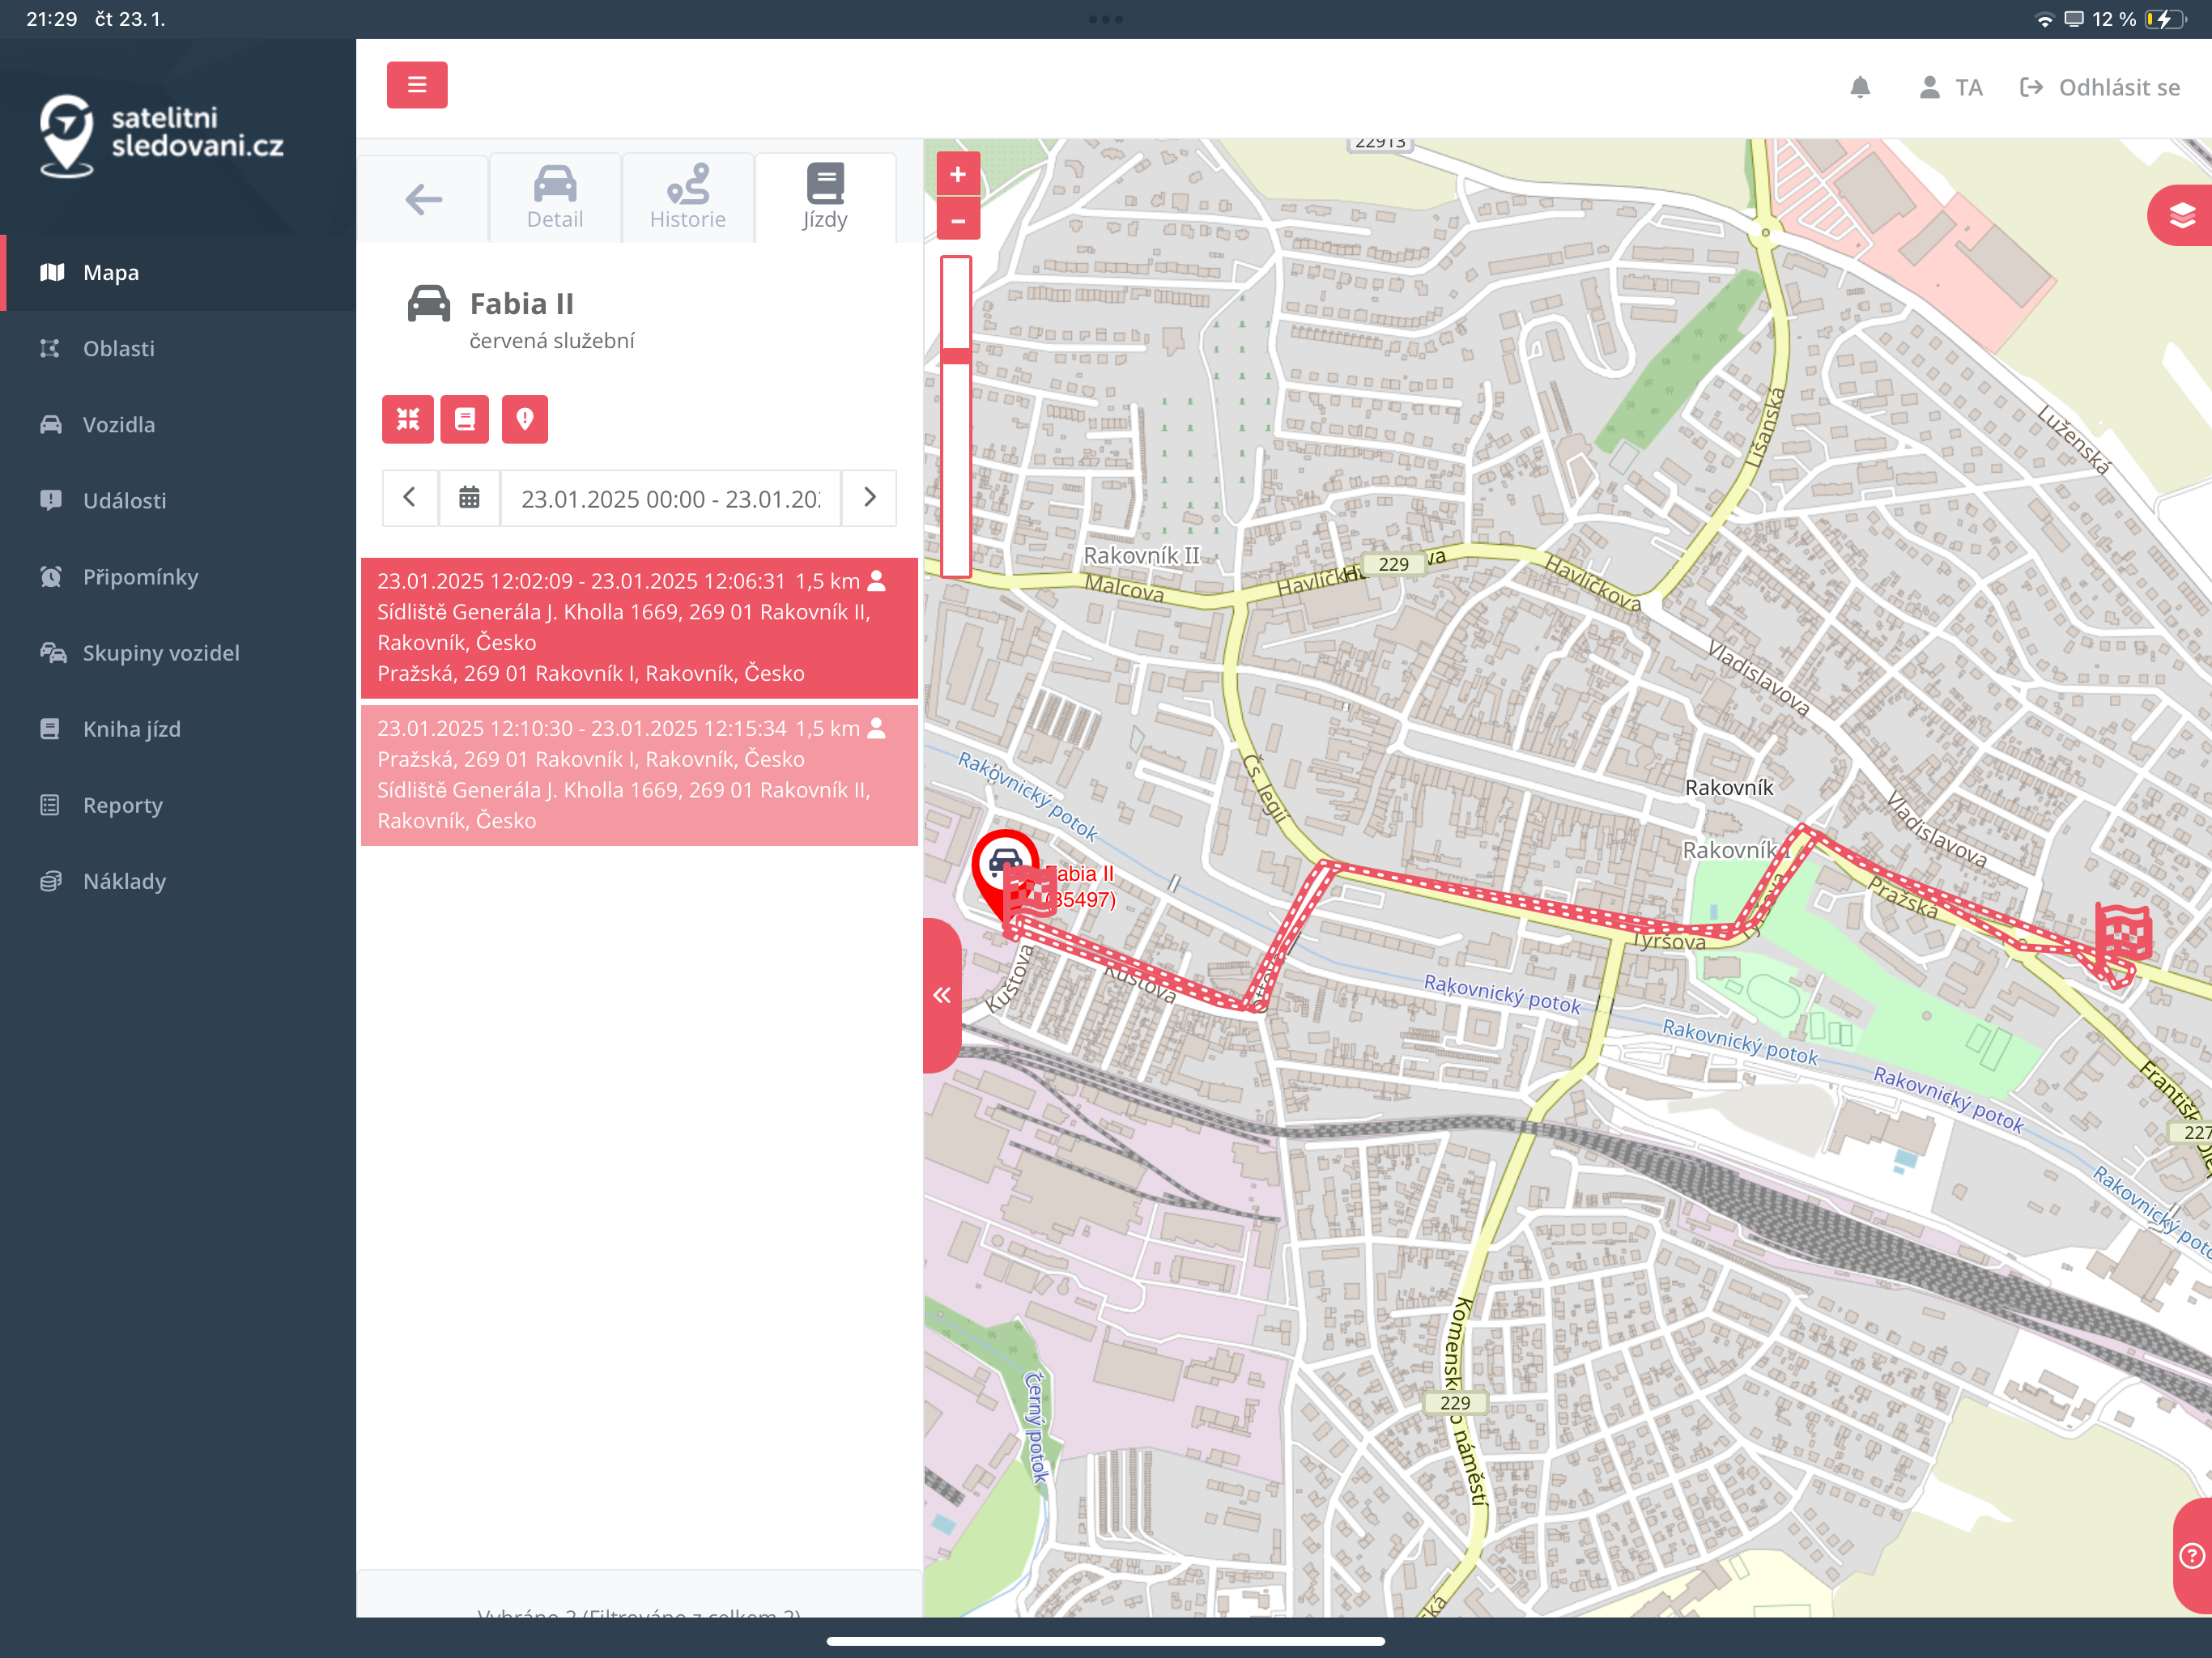This screenshot has height=1658, width=2212.
Task: Open the calendar date picker
Action: click(x=469, y=497)
